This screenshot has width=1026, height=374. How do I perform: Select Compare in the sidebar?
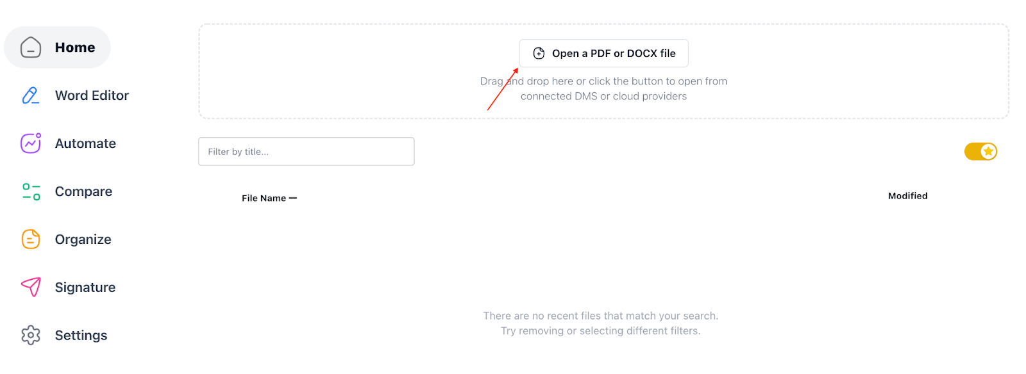[x=83, y=191]
